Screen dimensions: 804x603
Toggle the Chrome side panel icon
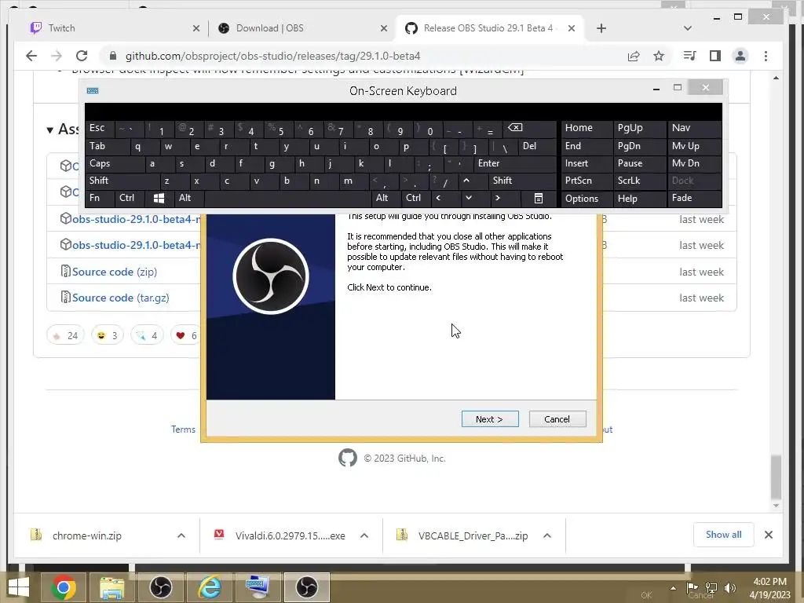pyautogui.click(x=714, y=56)
